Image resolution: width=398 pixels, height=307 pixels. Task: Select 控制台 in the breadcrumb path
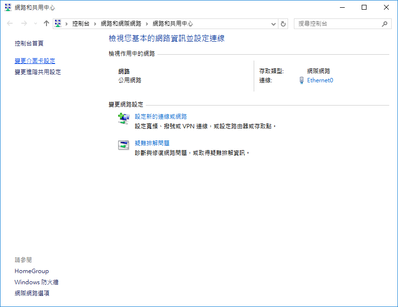pyautogui.click(x=80, y=24)
